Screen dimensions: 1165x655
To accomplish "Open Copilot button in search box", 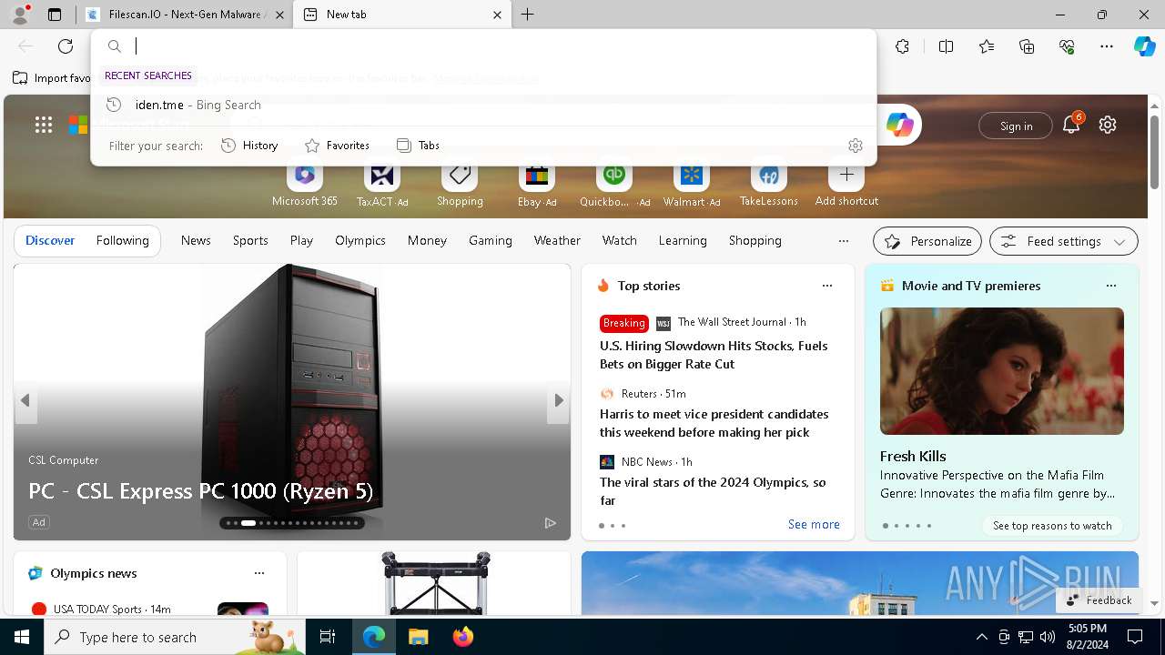I will [x=899, y=126].
